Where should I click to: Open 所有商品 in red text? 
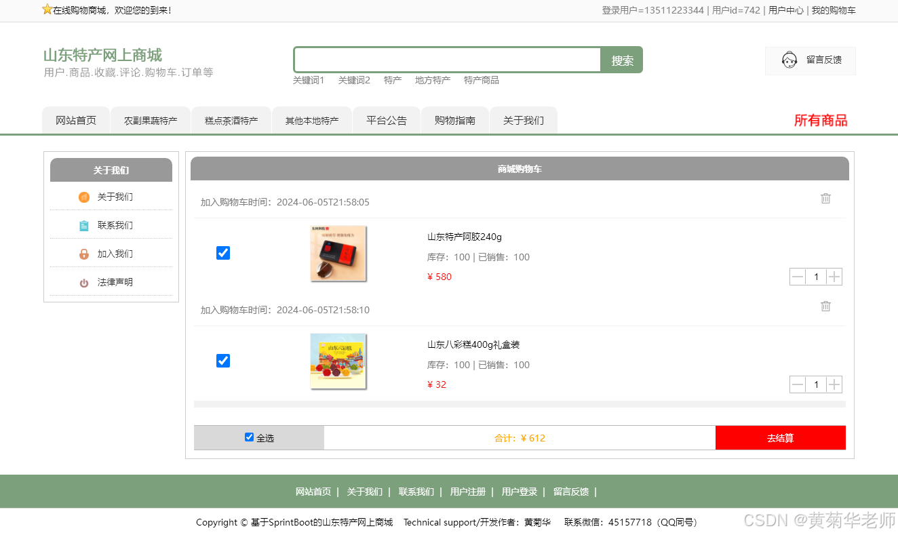point(820,120)
